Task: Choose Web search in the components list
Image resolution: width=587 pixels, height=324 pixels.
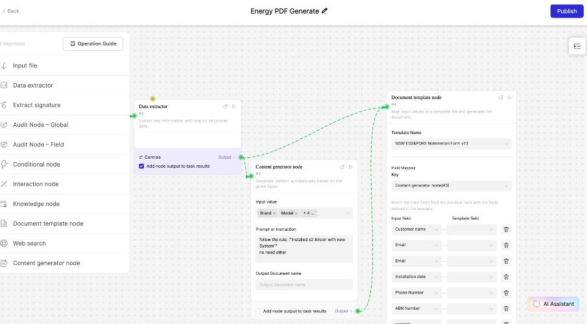Action: [29, 244]
